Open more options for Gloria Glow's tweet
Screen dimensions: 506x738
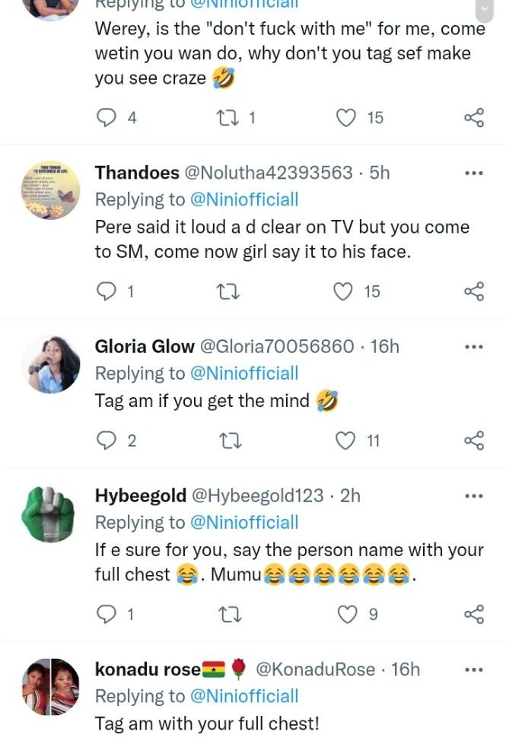473,347
